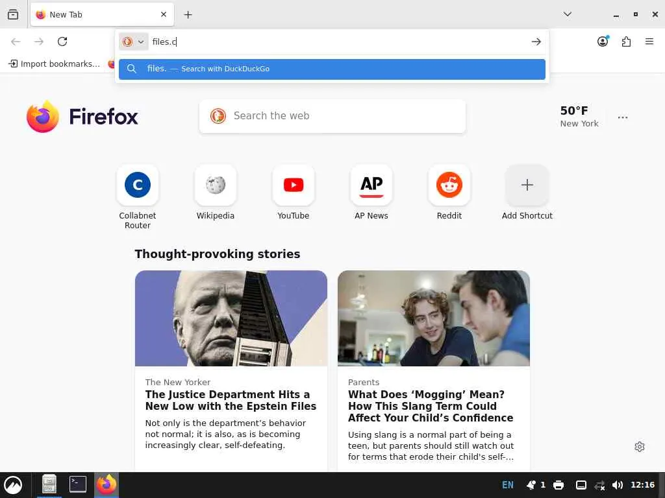
Task: Click the Go arrow in address bar
Action: click(x=536, y=41)
